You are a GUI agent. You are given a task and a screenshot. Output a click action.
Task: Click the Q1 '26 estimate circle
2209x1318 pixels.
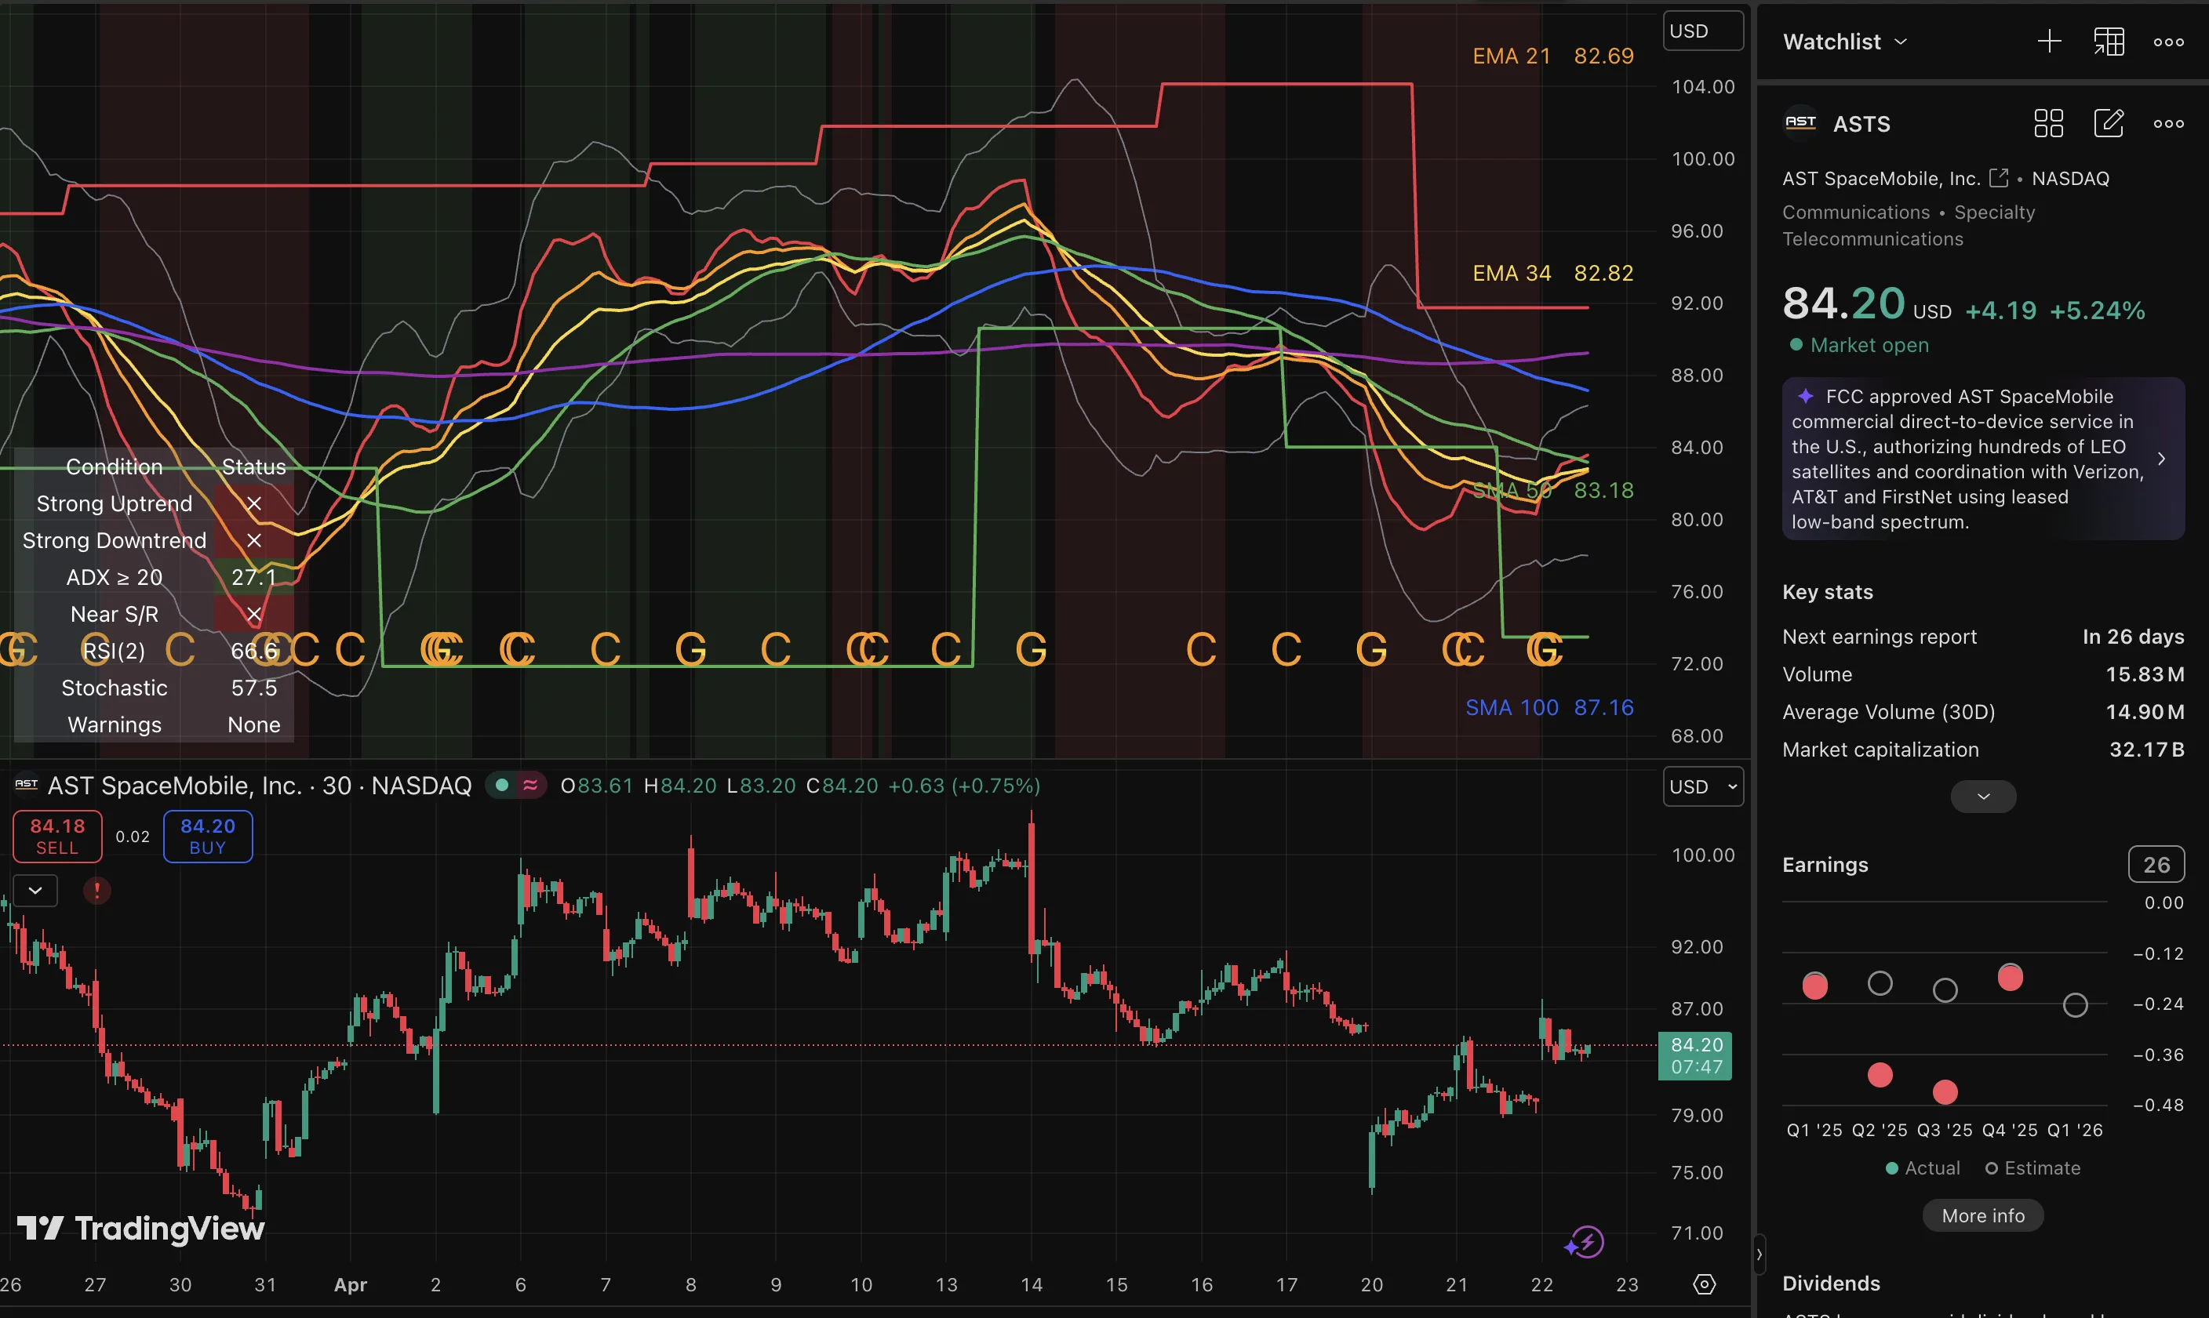coord(2075,1005)
